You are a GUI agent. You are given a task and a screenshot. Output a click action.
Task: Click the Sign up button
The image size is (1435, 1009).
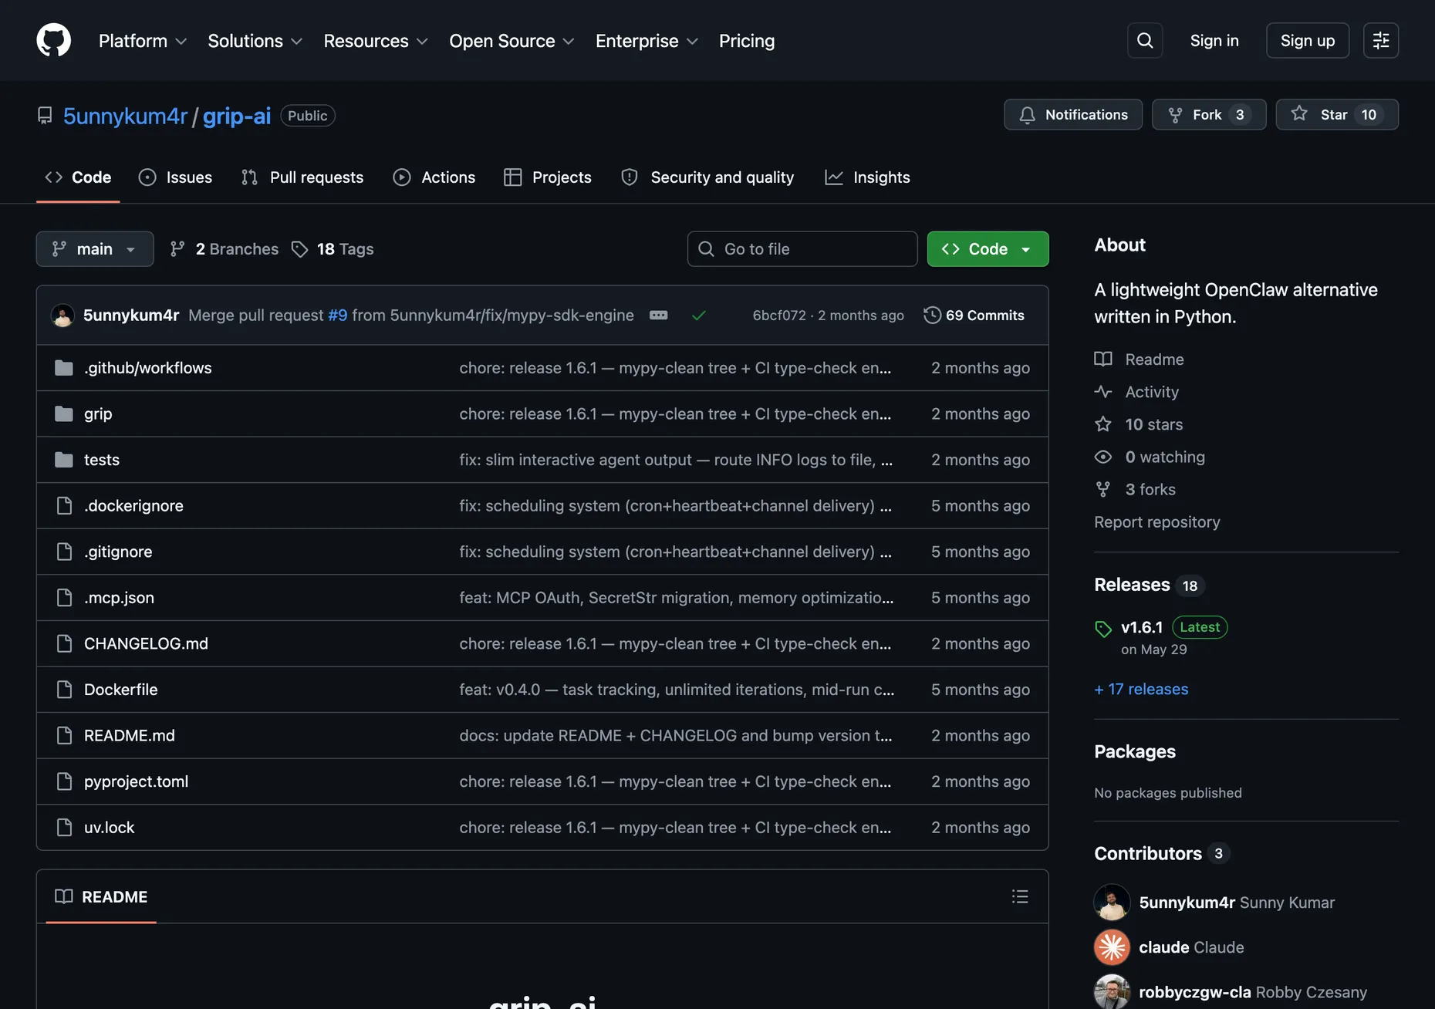1308,41
